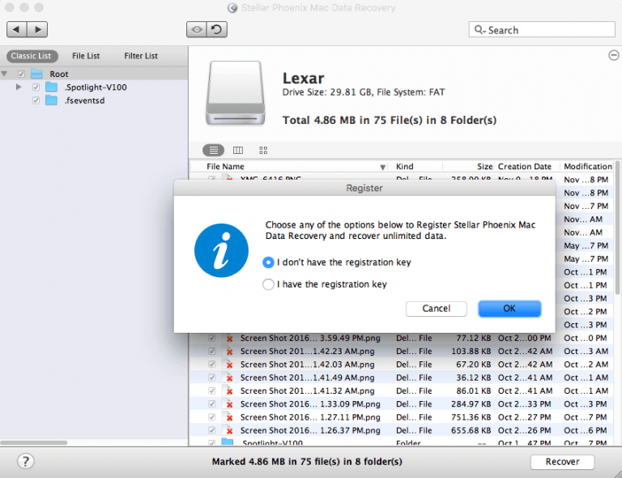Click the 103.88 KB size cell
This screenshot has height=478, width=622.
click(x=471, y=352)
